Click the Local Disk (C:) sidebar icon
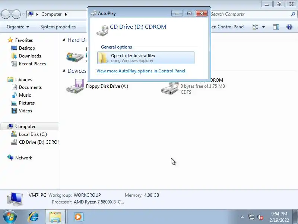The image size is (298, 224). [x=14, y=134]
